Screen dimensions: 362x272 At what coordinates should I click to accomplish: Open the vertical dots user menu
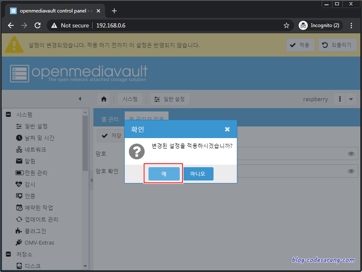(x=339, y=99)
